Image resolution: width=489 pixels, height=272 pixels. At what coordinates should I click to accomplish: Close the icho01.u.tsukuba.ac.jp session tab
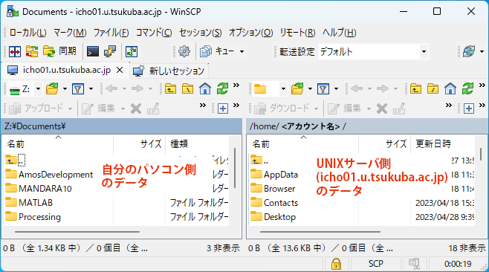tap(120, 70)
